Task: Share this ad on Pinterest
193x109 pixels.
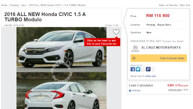Action: point(148,69)
